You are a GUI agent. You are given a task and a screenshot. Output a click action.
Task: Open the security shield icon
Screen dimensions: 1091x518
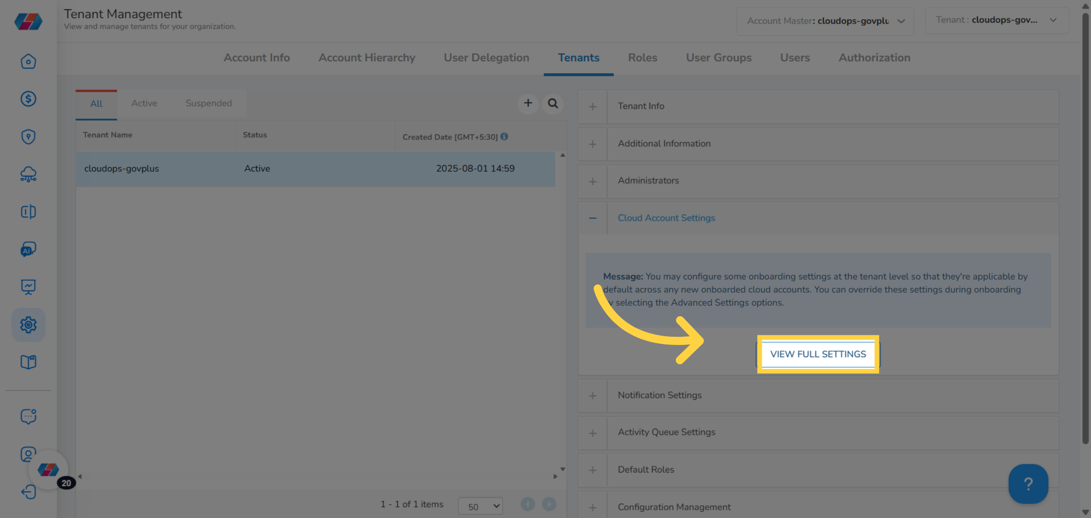[28, 136]
